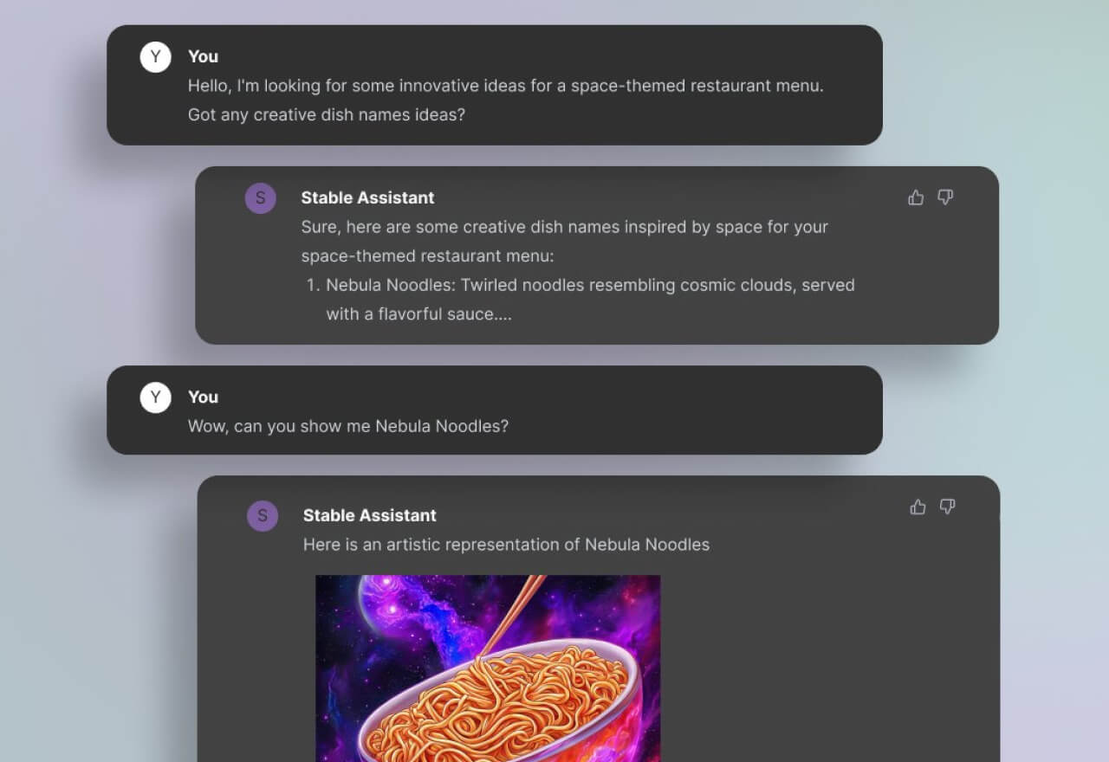The height and width of the screenshot is (762, 1109).
Task: Click the "Got any creative dish names ideas?" line
Action: (x=326, y=114)
